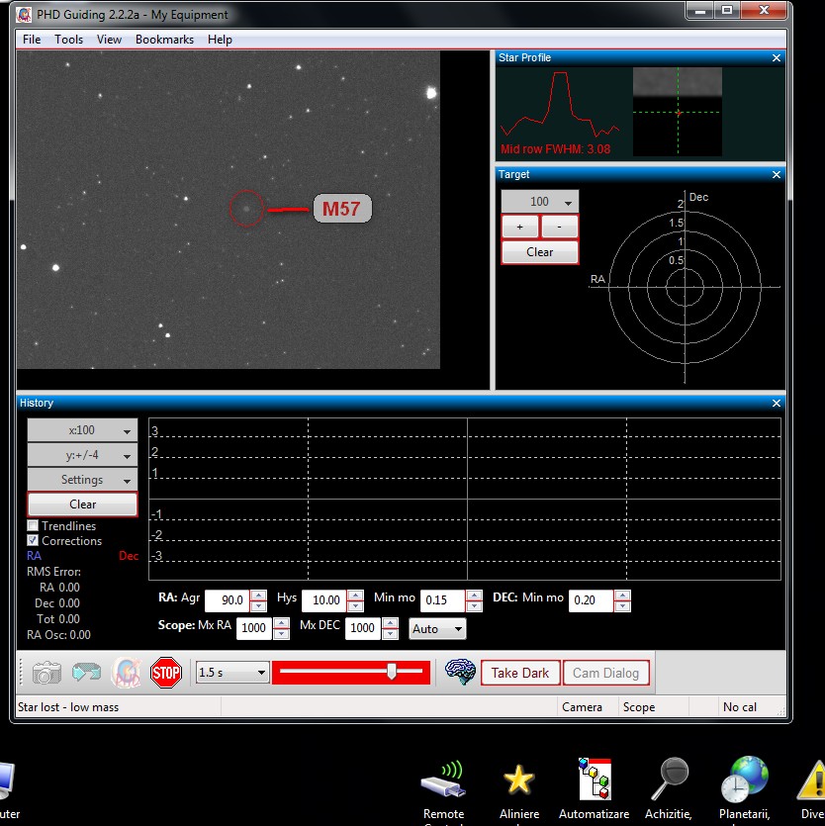This screenshot has width=825, height=826.
Task: Click the No cal status bar entry
Action: [740, 707]
